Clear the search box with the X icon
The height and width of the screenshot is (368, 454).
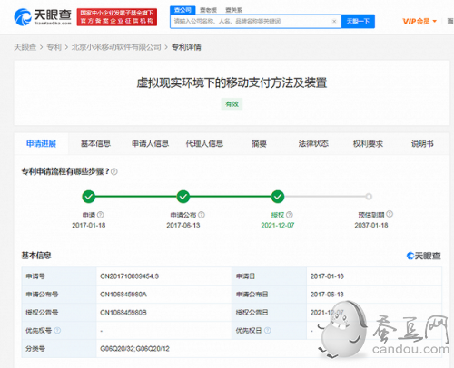pyautogui.click(x=334, y=21)
